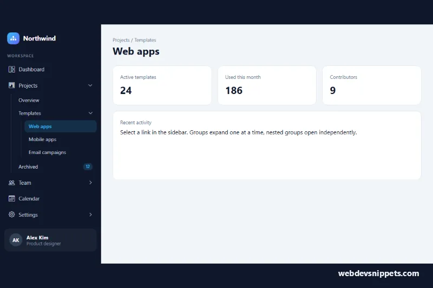Click the Used this month value 186
The width and height of the screenshot is (433, 288).
tap(234, 90)
